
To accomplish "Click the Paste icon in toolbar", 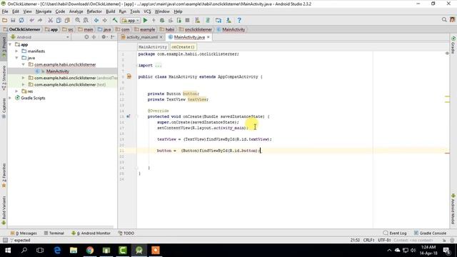I will pyautogui.click(x=67, y=21).
